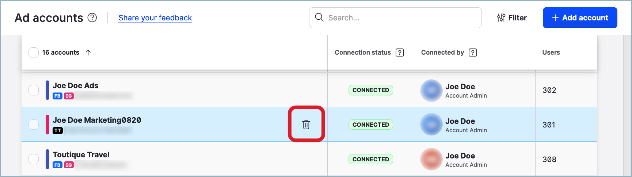Click into the Search field
This screenshot has height=177, width=632.
[x=395, y=17]
